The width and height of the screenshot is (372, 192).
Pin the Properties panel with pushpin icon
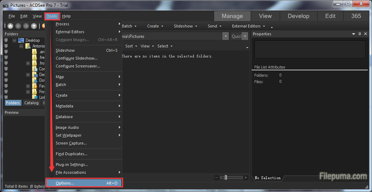[x=360, y=34]
